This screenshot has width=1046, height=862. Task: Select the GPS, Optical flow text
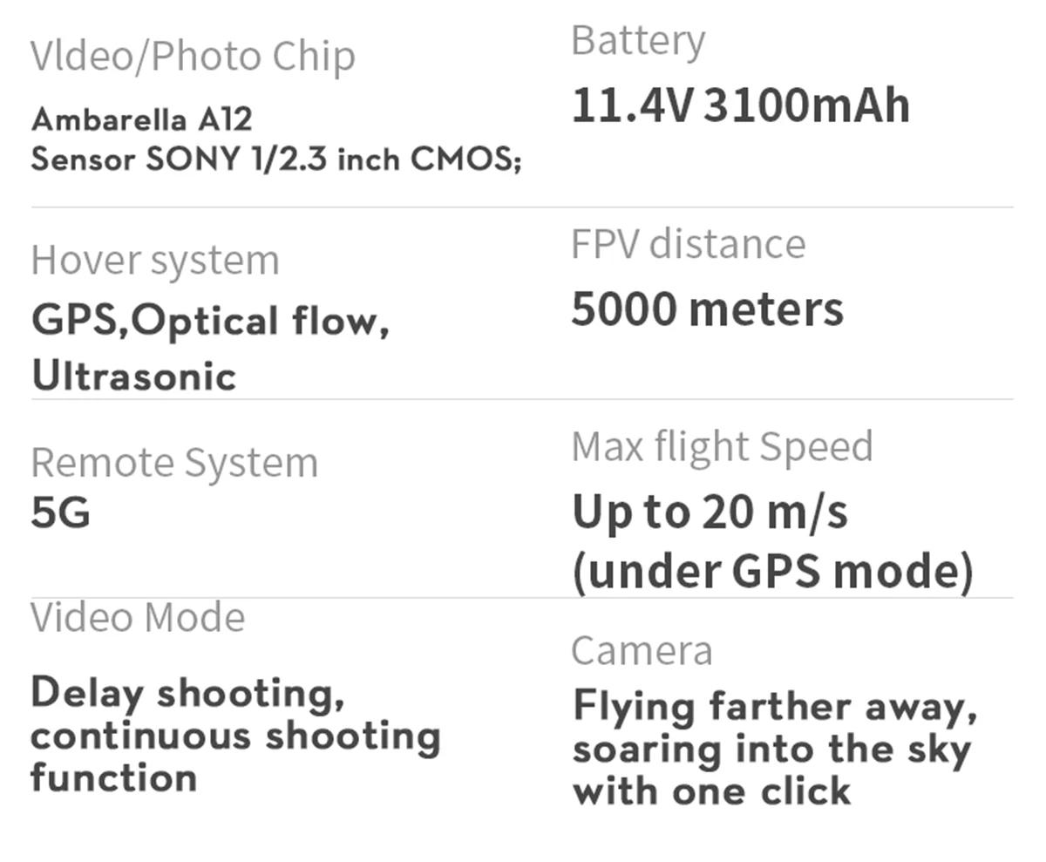(x=210, y=321)
